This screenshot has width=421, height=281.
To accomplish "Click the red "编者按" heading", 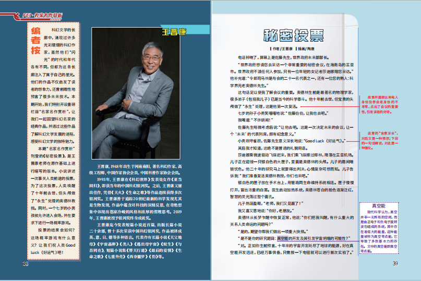I will click(x=35, y=41).
